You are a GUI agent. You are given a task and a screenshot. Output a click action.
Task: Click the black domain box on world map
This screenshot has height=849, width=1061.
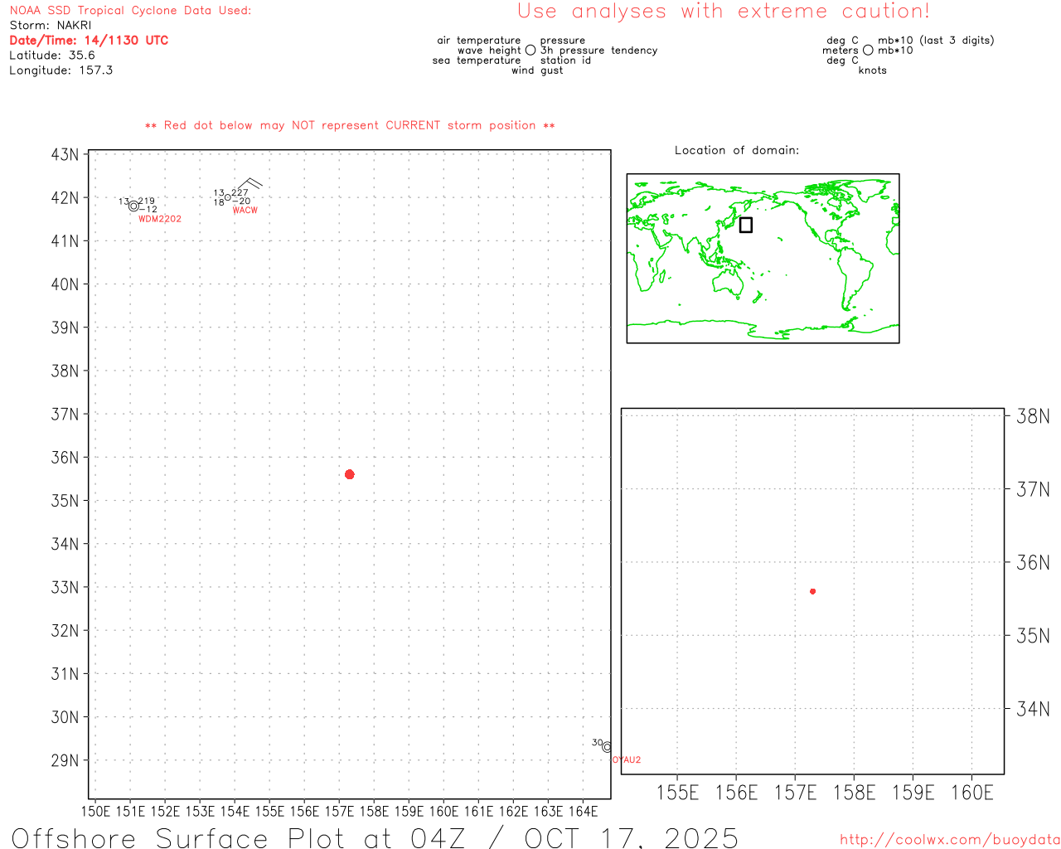click(x=745, y=225)
